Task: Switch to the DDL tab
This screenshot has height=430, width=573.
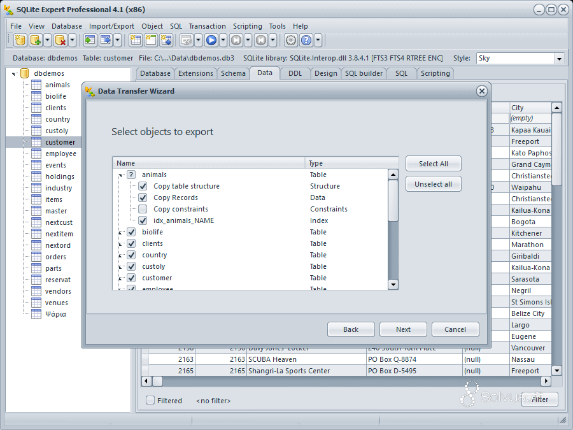Action: 295,73
